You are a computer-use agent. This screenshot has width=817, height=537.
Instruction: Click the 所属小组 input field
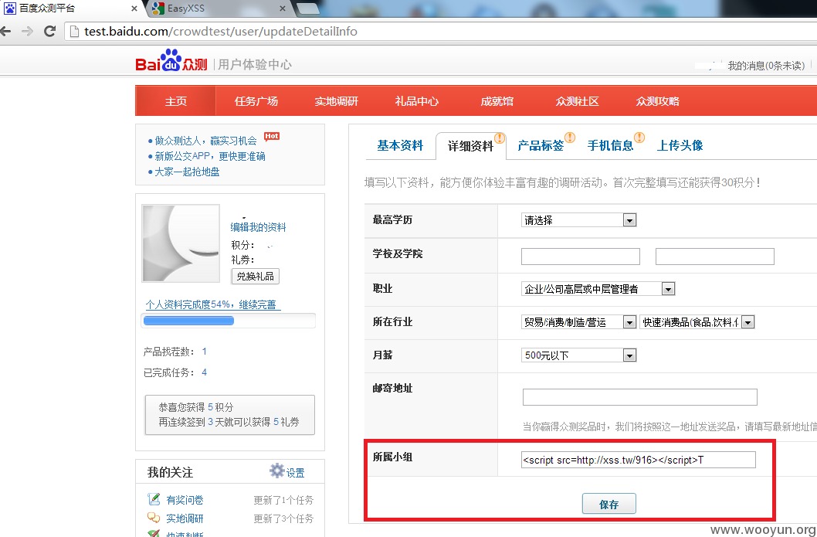(639, 460)
